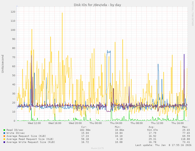Click the Write IO minimum value 10.84
The width and height of the screenshot is (195, 151).
pyautogui.click(x=119, y=133)
